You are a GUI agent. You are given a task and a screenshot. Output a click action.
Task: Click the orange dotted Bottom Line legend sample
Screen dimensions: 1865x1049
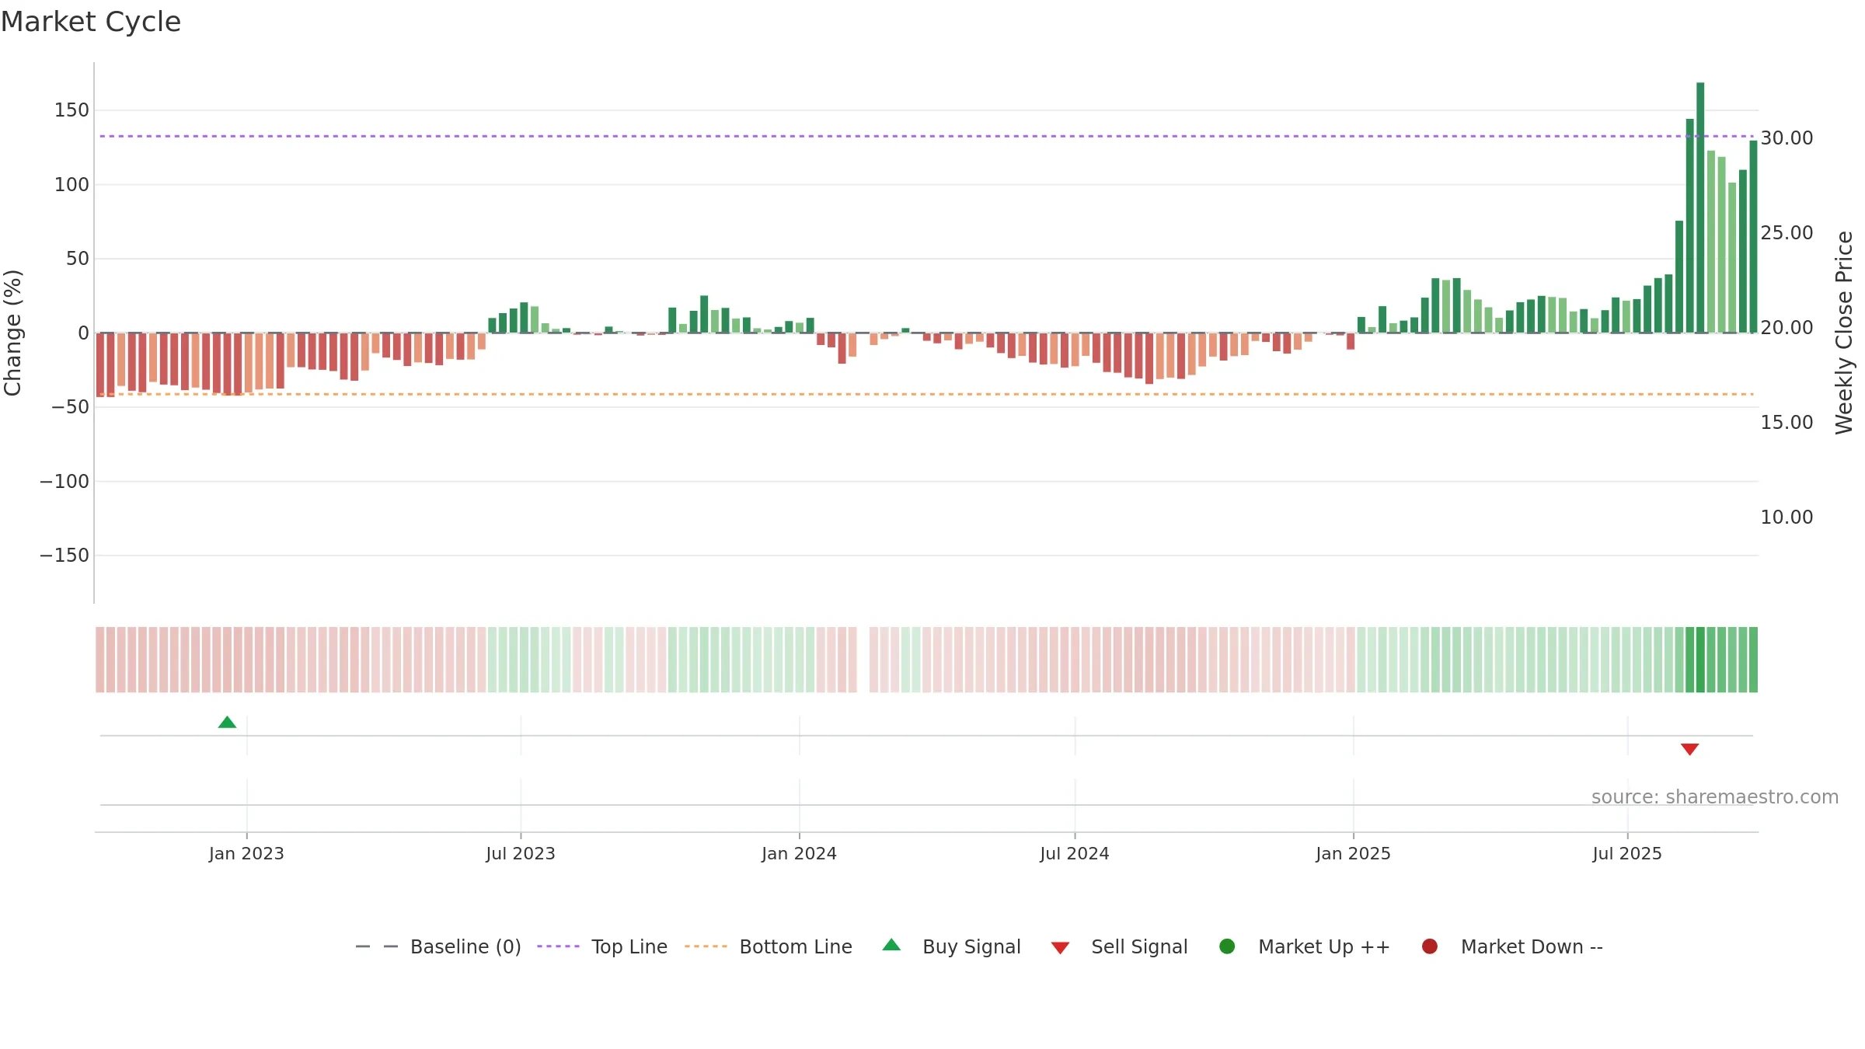coord(706,946)
